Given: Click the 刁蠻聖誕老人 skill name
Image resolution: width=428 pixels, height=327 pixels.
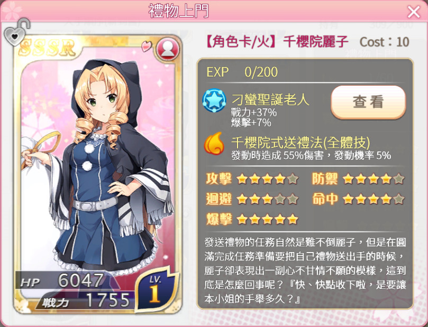Looking at the screenshot, I should [x=270, y=99].
